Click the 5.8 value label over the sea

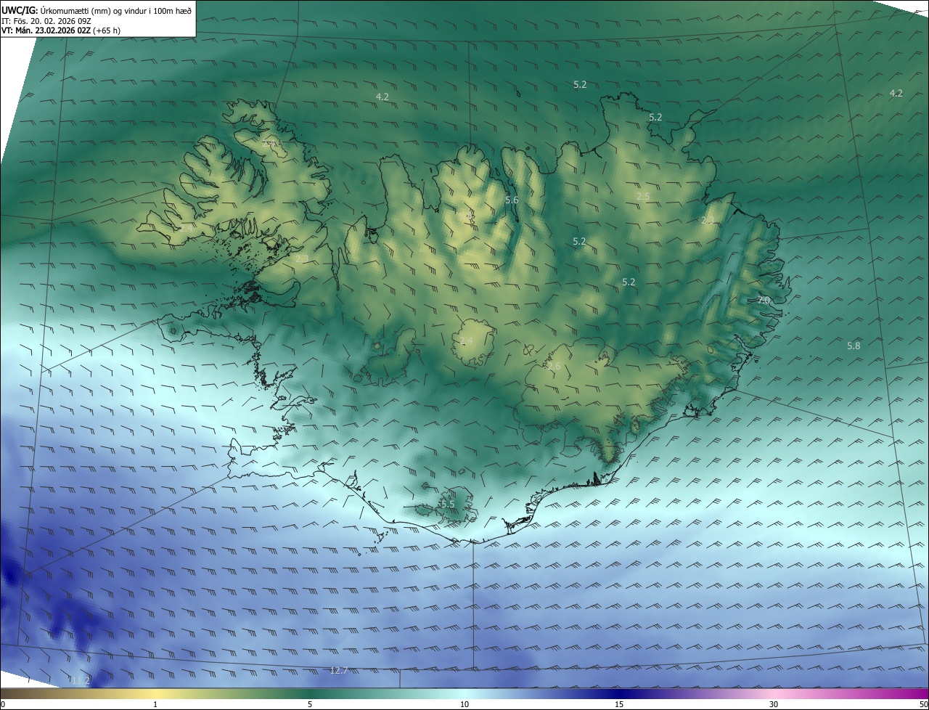(854, 346)
